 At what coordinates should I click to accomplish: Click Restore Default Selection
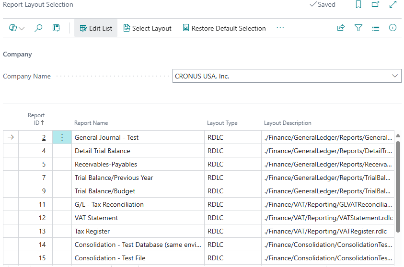point(224,28)
